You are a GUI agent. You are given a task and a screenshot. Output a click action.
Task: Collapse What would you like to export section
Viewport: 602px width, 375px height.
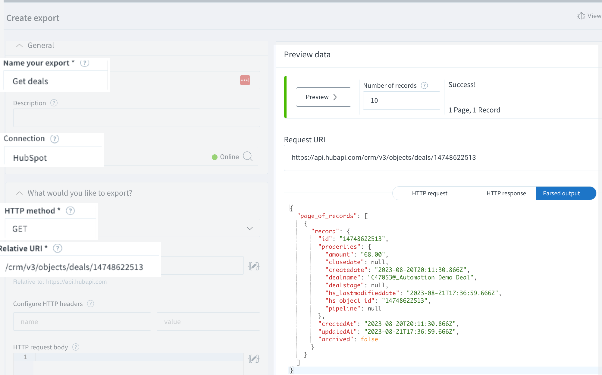(x=20, y=193)
